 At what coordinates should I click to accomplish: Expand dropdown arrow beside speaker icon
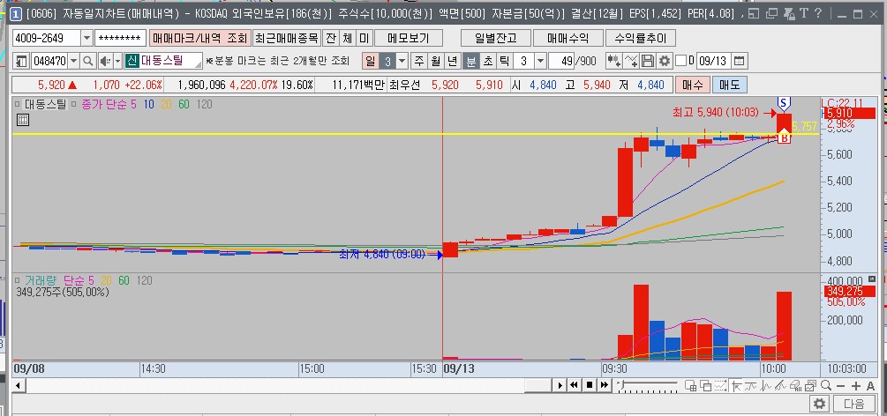(117, 61)
